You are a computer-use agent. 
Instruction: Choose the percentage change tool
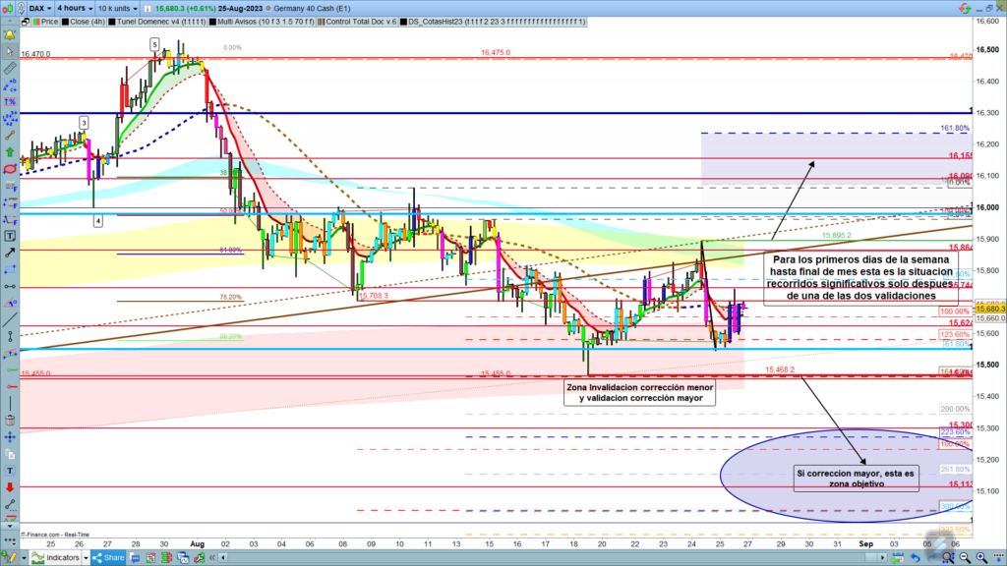click(9, 99)
